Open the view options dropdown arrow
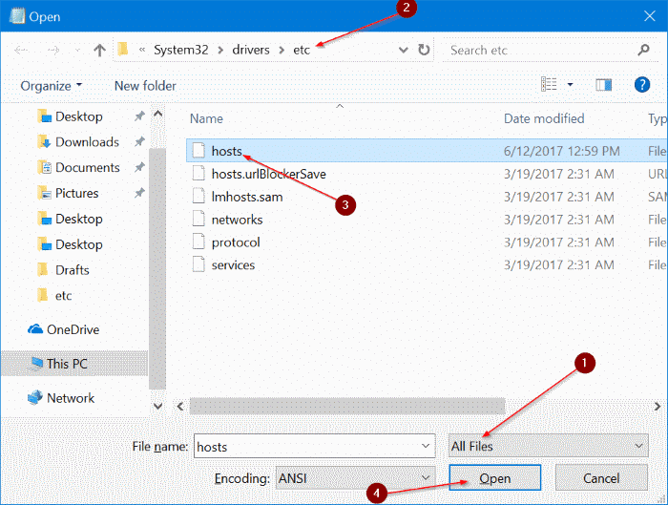Viewport: 668px width, 505px height. click(570, 85)
